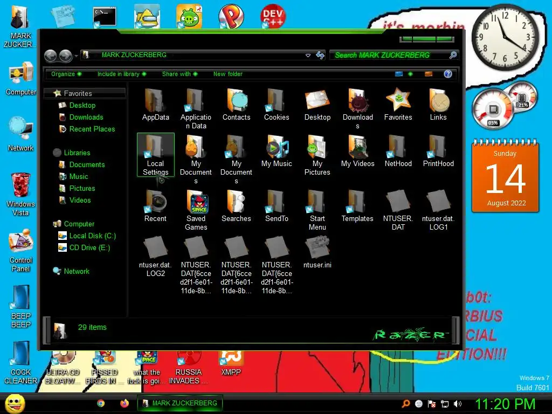Open the My Videos folder
Screen dimensions: 552x414
(358, 151)
